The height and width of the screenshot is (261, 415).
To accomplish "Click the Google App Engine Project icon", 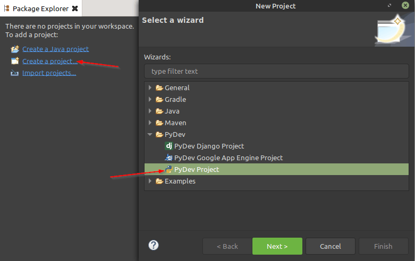I will 169,158.
